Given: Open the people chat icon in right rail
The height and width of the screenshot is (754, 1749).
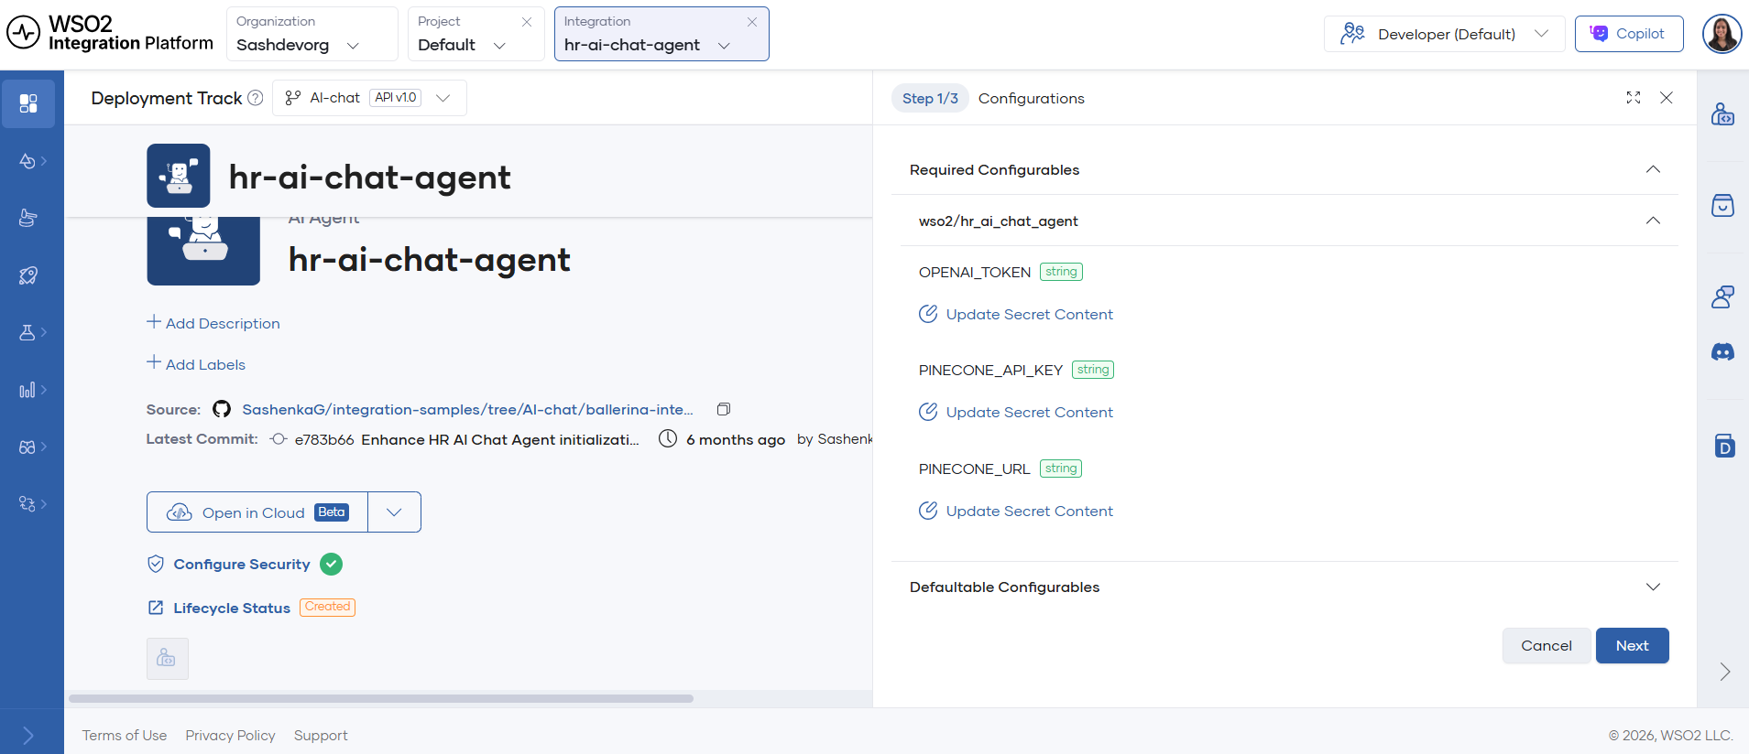Looking at the screenshot, I should (1723, 296).
